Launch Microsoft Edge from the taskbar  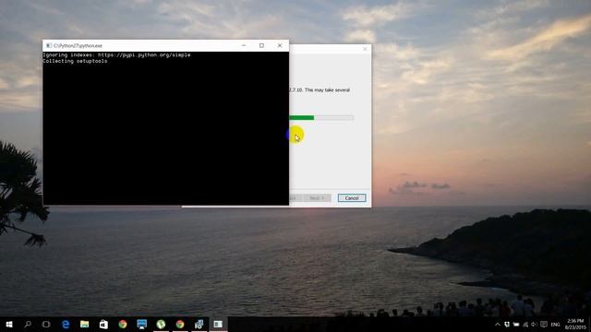pyautogui.click(x=66, y=324)
